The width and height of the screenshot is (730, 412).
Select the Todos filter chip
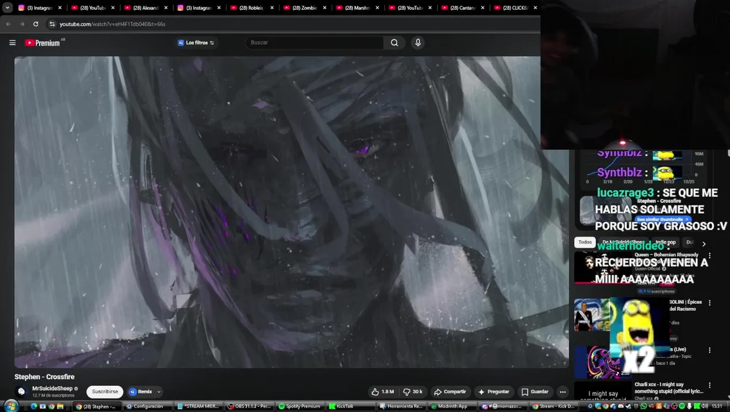[x=585, y=242]
